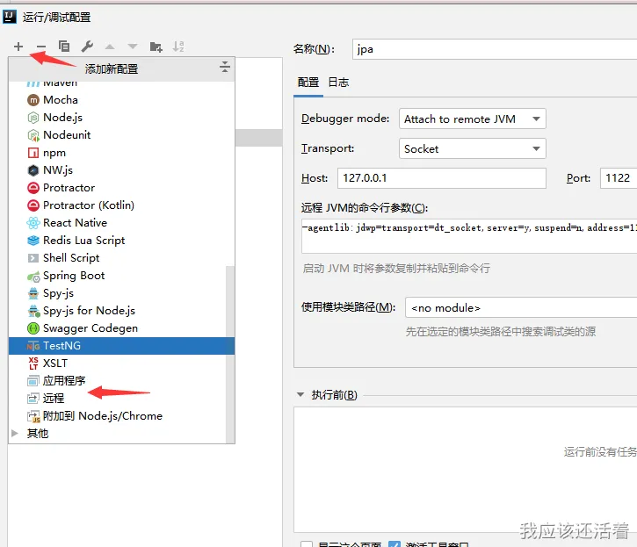637x547 pixels.
Task: Collapse the 执行前 section
Action: (x=300, y=394)
